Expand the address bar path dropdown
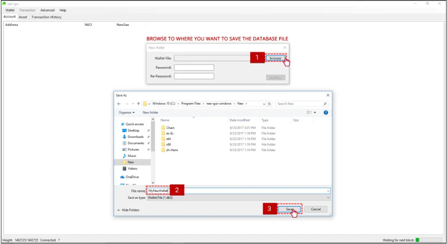447x244 pixels. [264, 104]
